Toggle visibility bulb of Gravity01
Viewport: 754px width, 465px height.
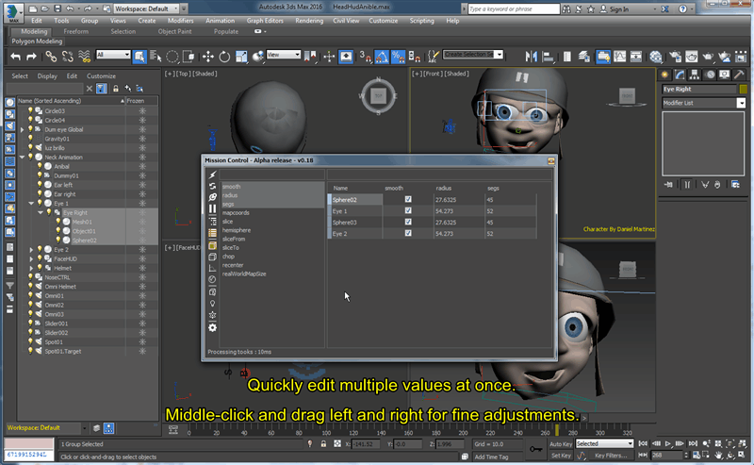tap(30, 139)
